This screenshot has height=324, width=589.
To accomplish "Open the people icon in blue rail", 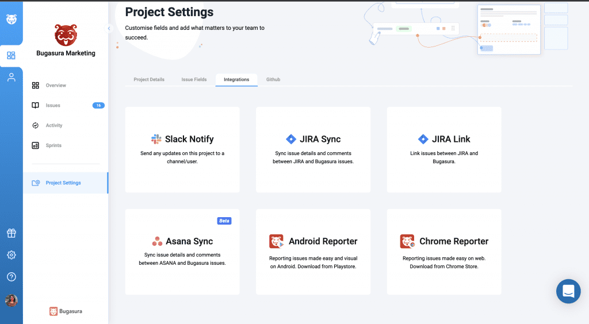I will coord(12,77).
